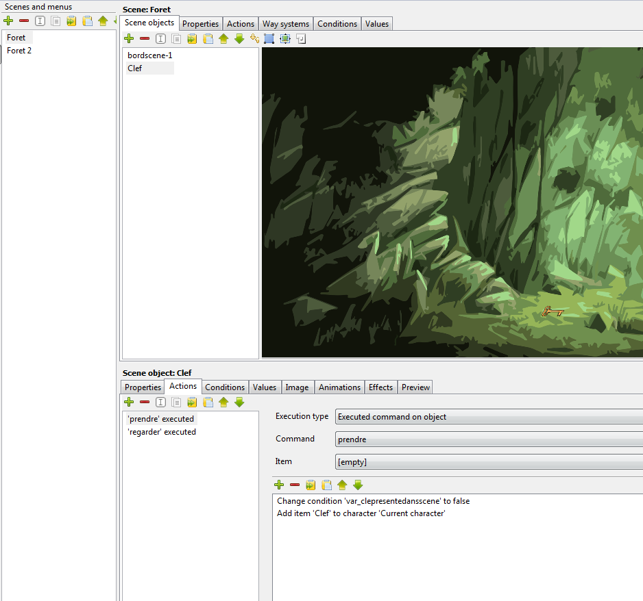Add a new scene in Scenes and menus
Screen dimensions: 643x601
[8, 21]
